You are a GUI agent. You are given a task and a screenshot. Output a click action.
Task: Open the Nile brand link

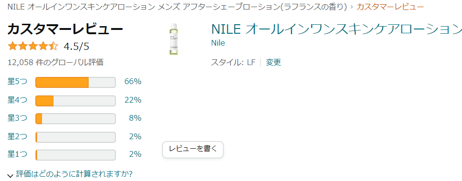[218, 43]
